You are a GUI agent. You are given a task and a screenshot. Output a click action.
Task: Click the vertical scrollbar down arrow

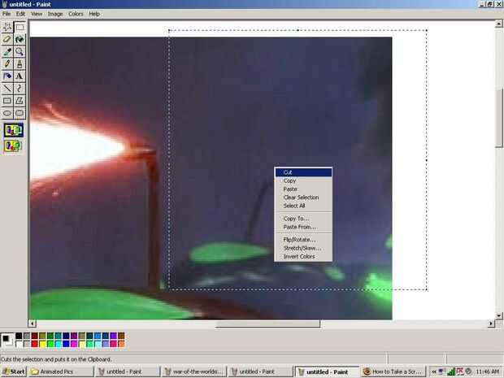pyautogui.click(x=499, y=315)
